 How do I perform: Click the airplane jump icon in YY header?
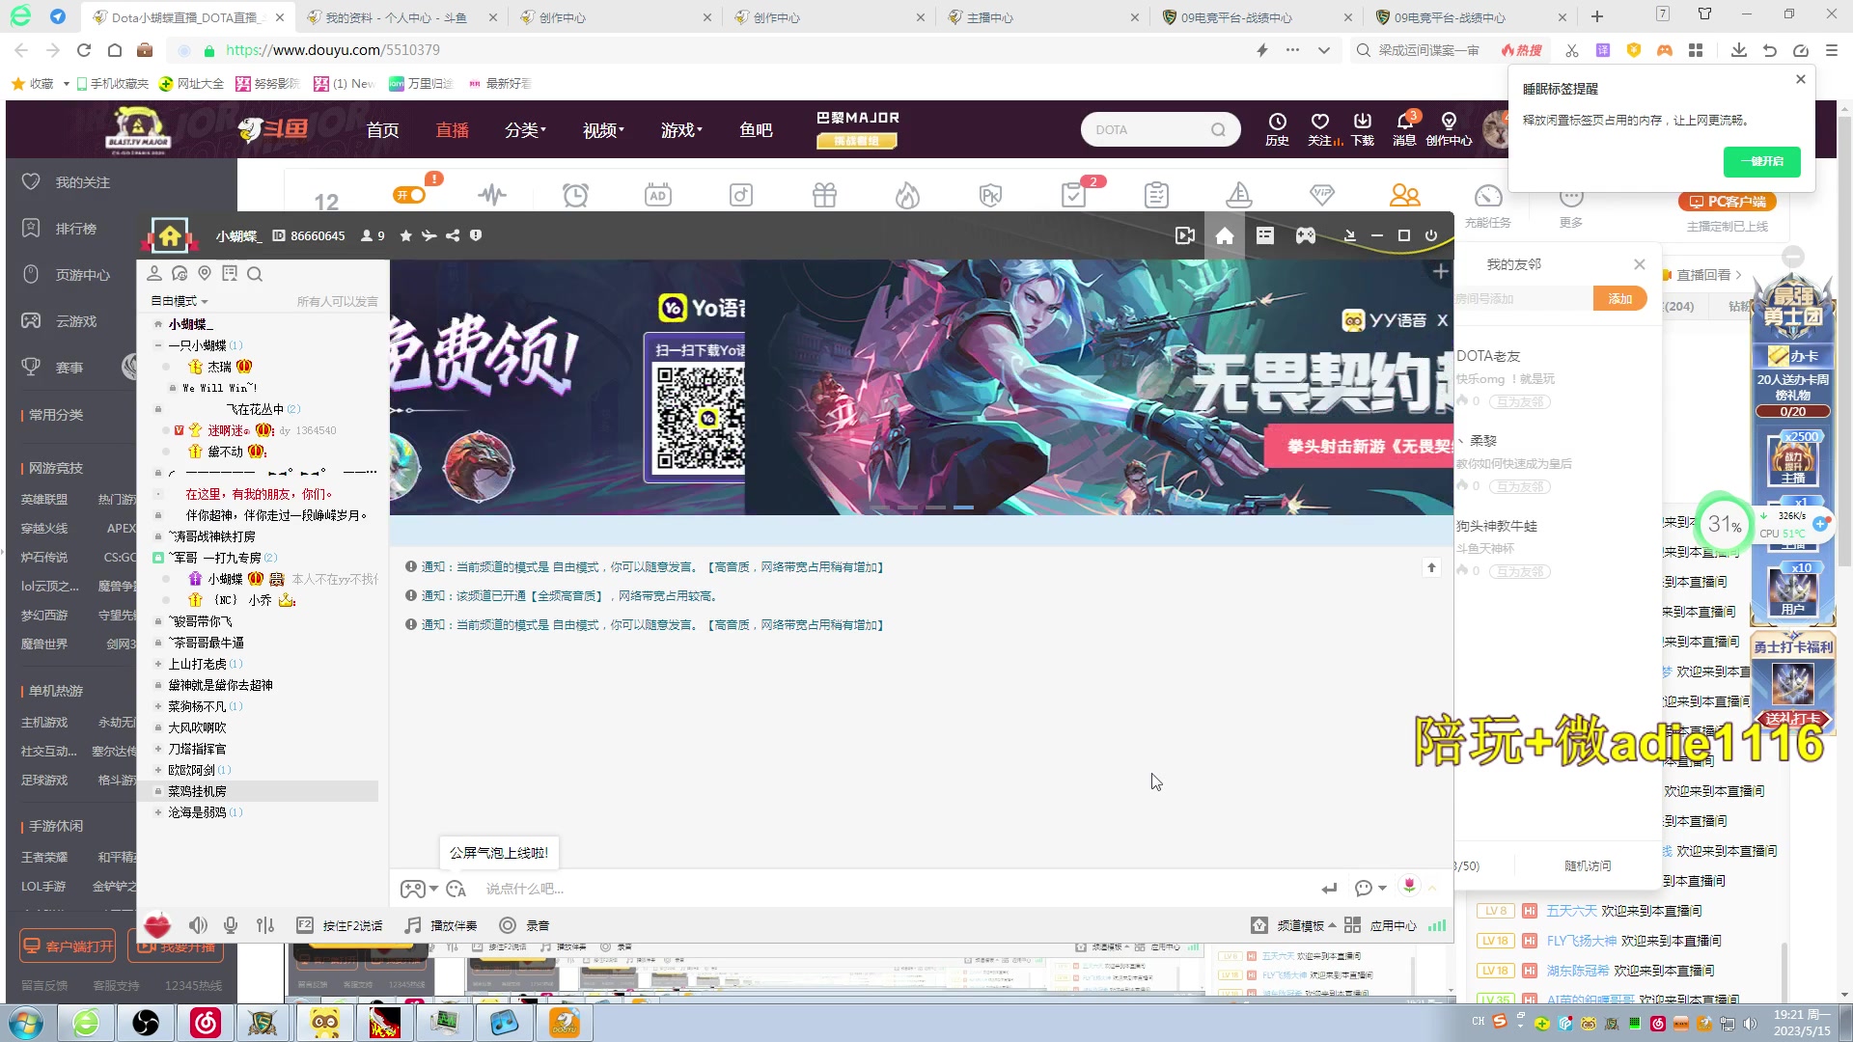tap(429, 235)
